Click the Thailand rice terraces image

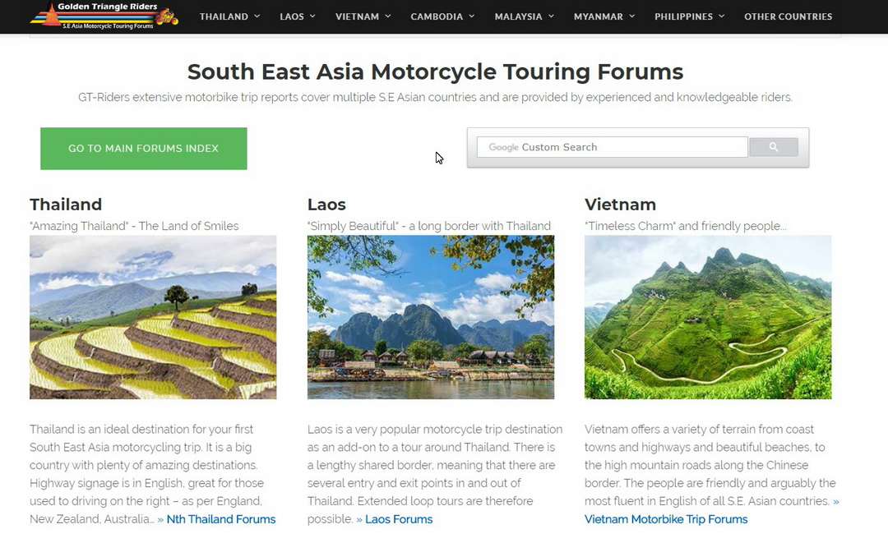[153, 317]
